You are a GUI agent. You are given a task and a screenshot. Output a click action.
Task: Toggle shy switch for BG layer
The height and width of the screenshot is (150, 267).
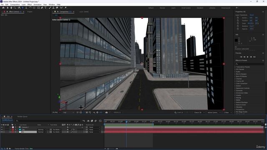68,132
